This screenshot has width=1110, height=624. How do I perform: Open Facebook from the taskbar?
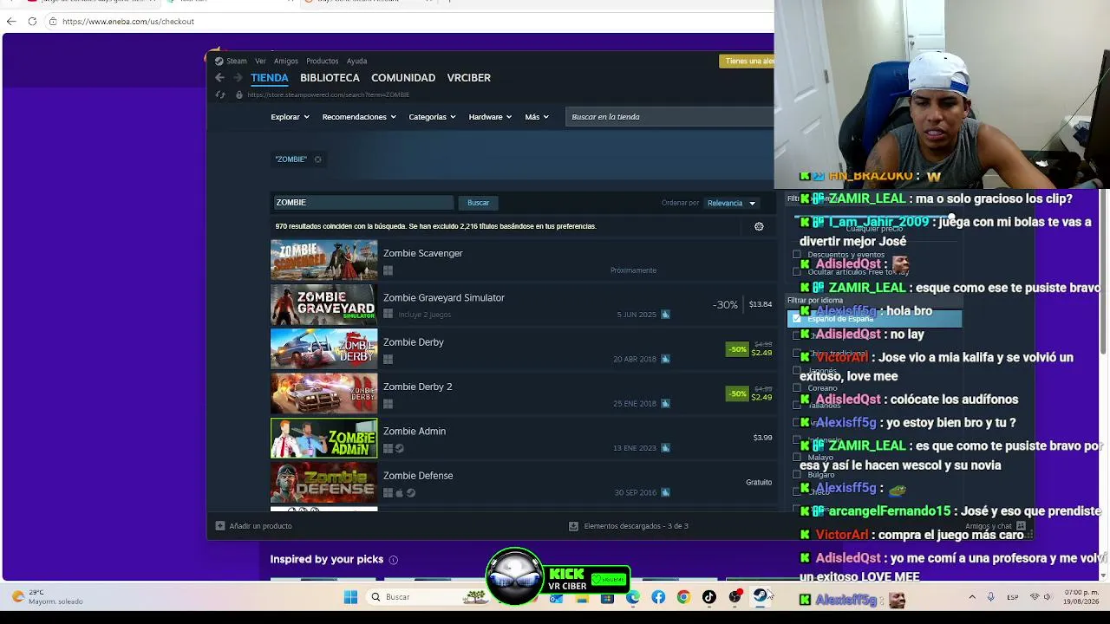click(x=658, y=597)
